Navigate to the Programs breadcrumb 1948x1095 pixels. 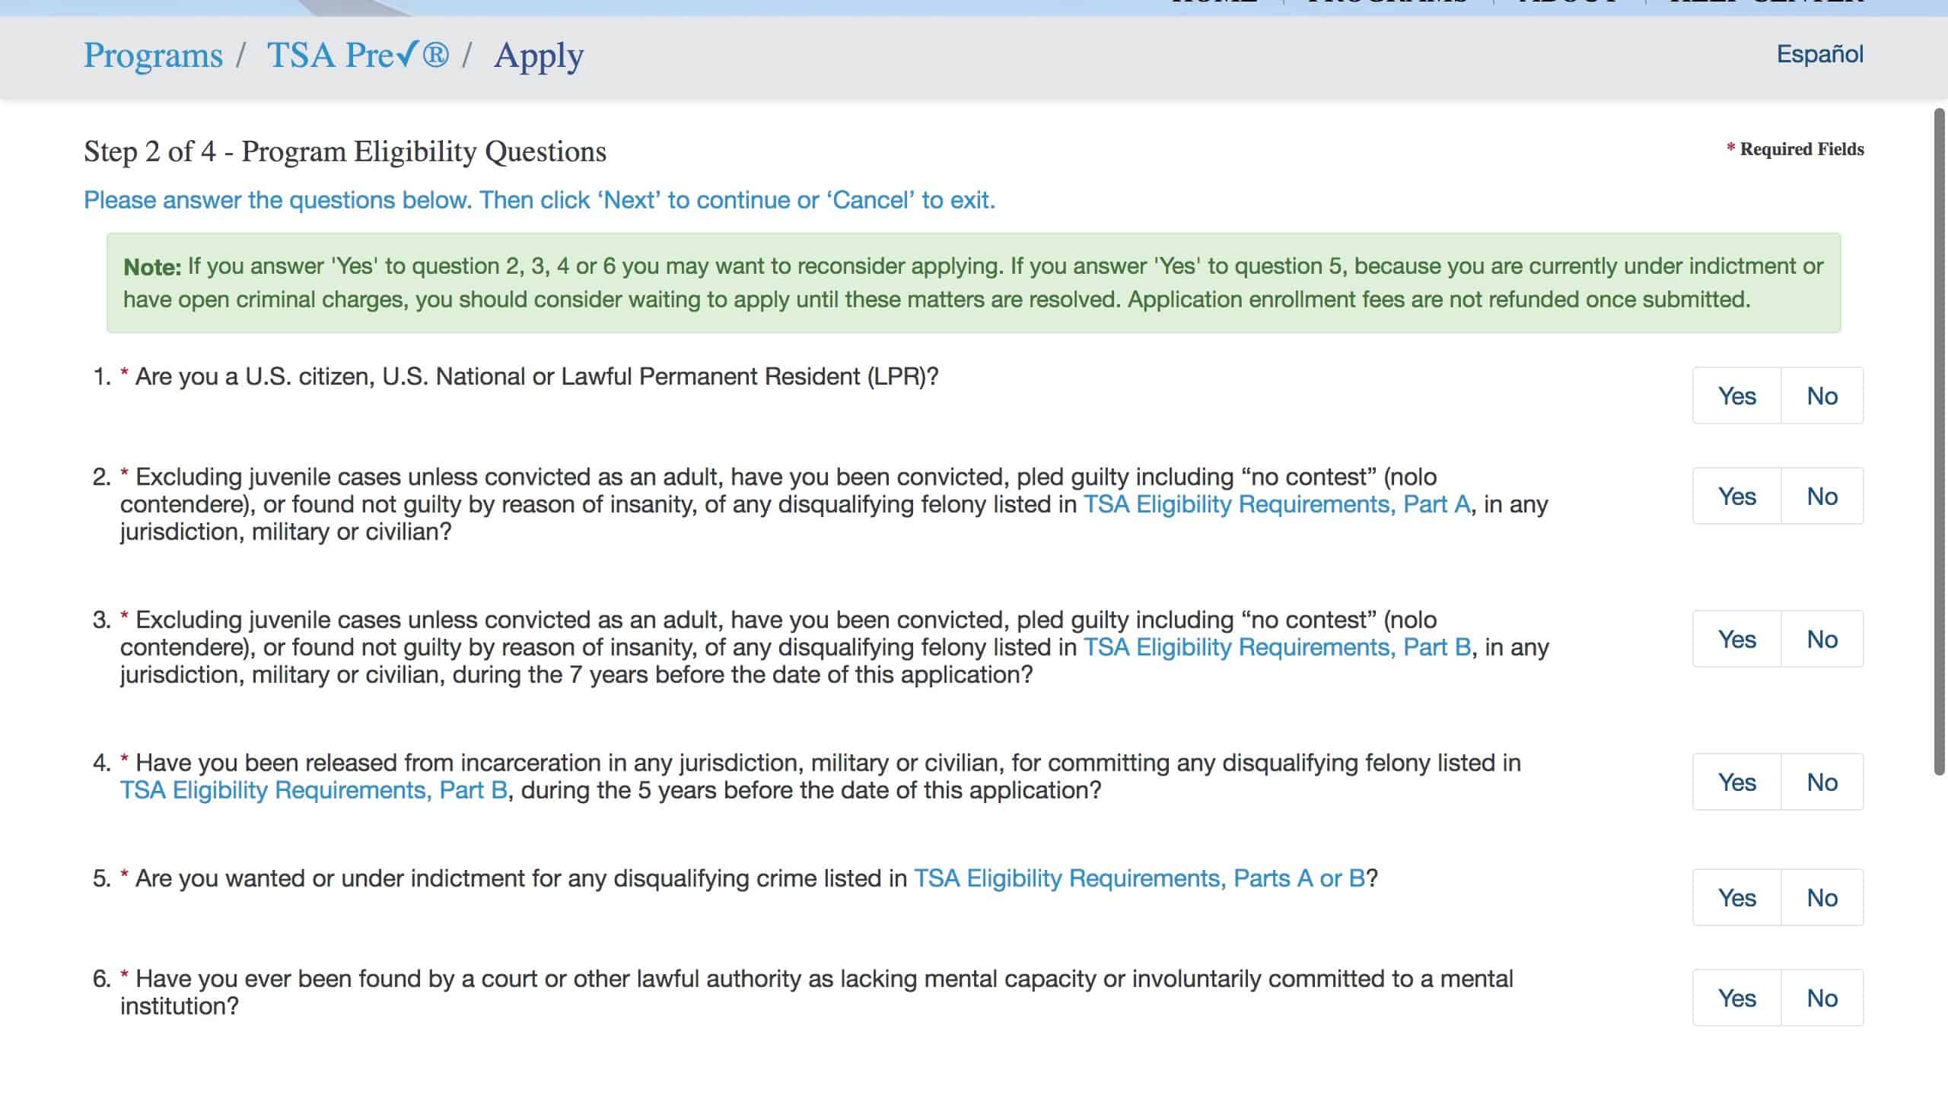point(153,54)
